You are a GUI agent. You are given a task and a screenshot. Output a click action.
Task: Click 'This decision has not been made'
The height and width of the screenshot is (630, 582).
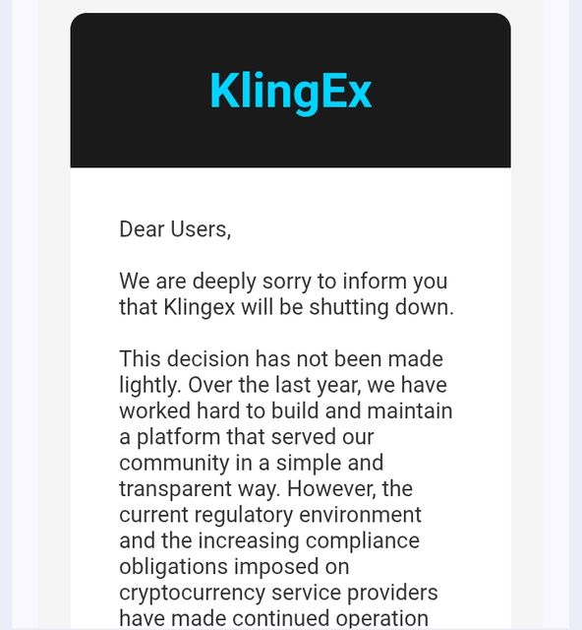point(281,358)
